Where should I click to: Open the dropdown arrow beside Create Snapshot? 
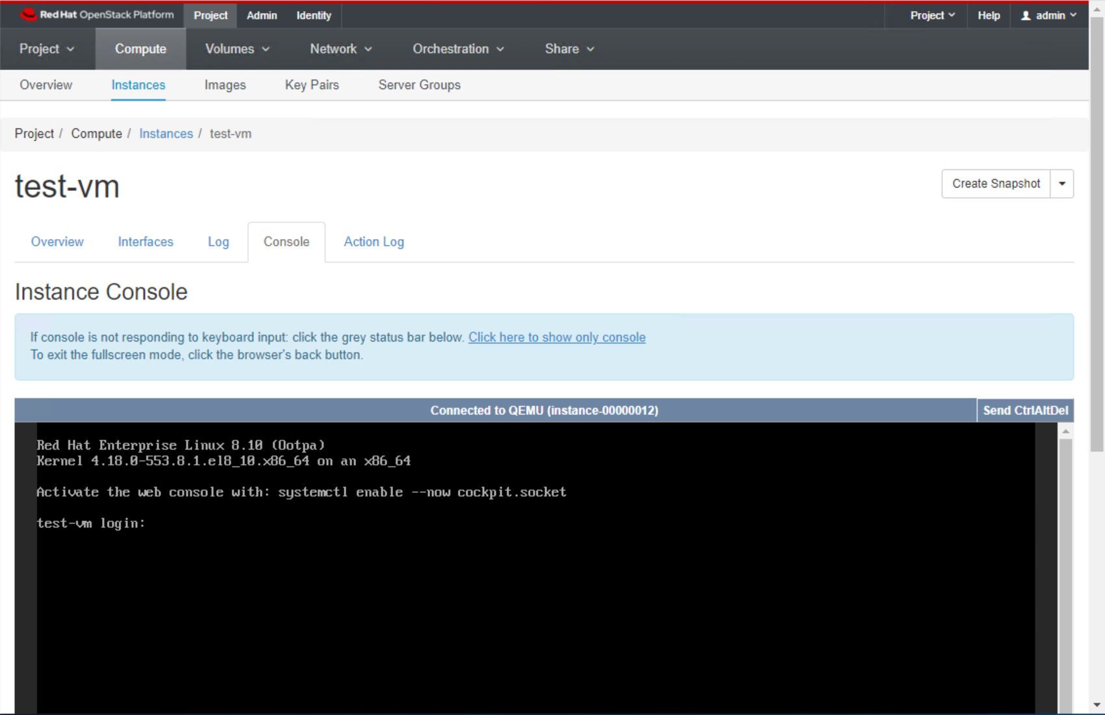pos(1062,184)
